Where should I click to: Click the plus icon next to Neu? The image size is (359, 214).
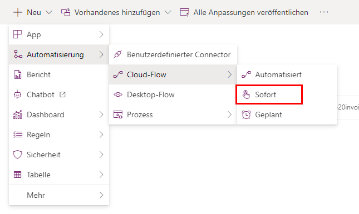click(x=18, y=12)
